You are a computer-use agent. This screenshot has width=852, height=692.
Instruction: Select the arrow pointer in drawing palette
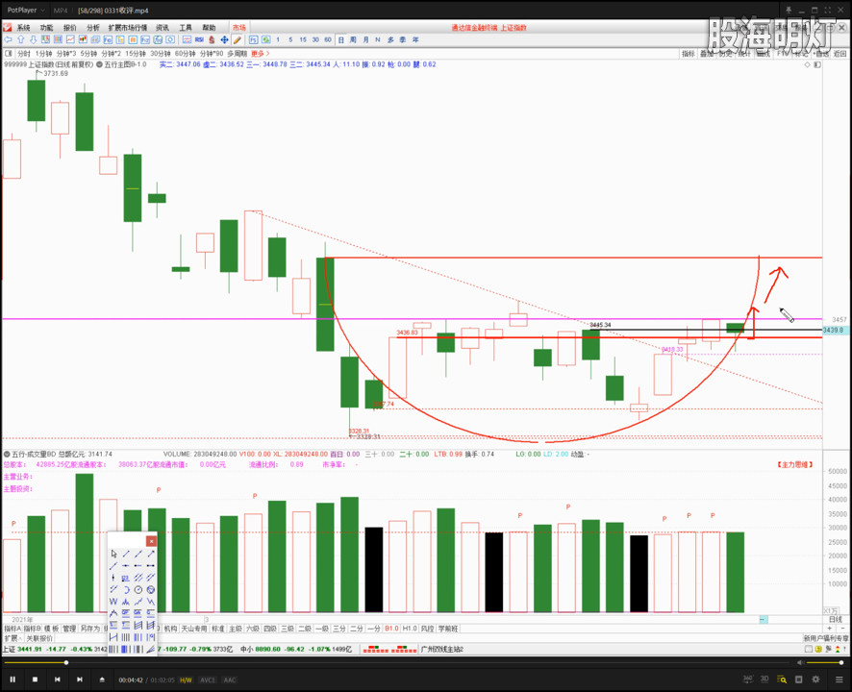tap(113, 554)
